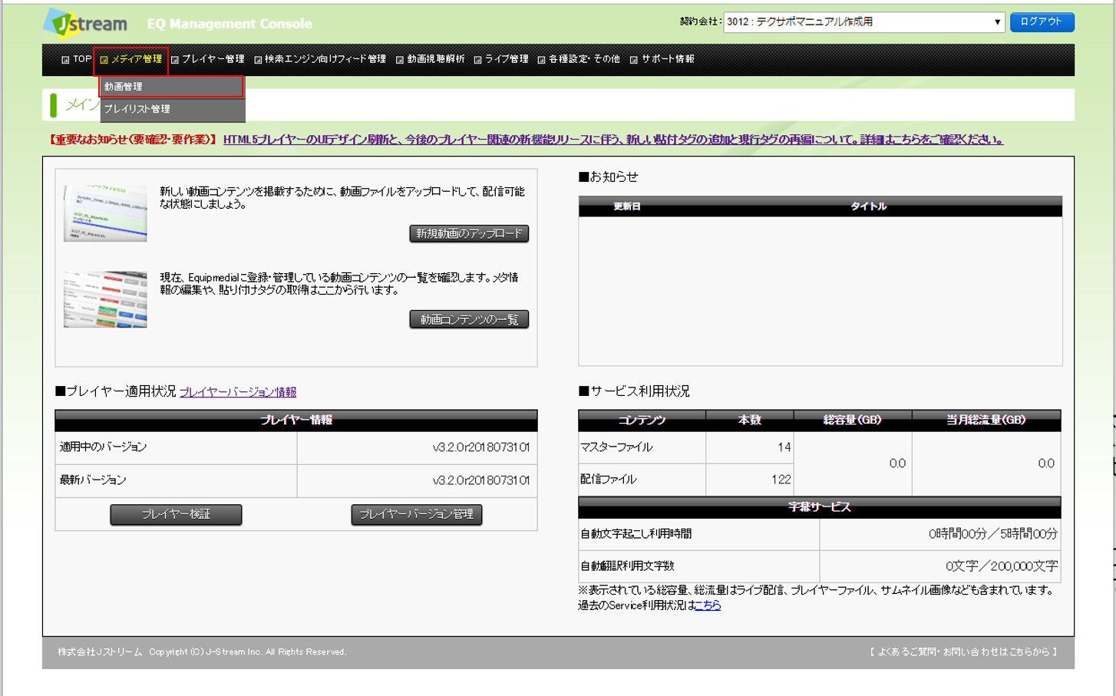Click the 動画コンテンツの一覧 button
The height and width of the screenshot is (696, 1116).
click(x=469, y=319)
